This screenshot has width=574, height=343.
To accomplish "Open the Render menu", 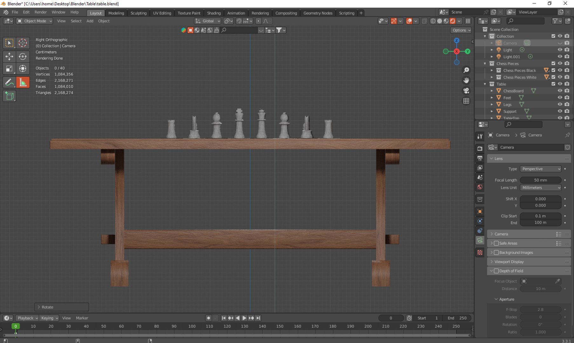I will pos(41,12).
